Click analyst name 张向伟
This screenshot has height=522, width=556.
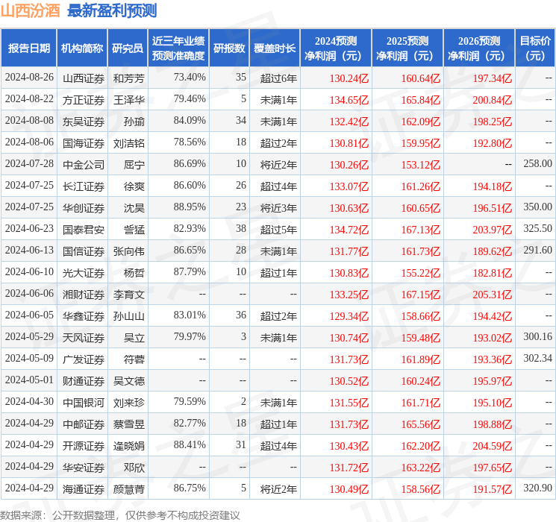pyautogui.click(x=129, y=251)
